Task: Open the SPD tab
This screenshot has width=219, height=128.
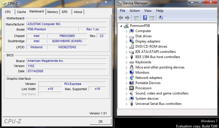Action: (x=66, y=12)
